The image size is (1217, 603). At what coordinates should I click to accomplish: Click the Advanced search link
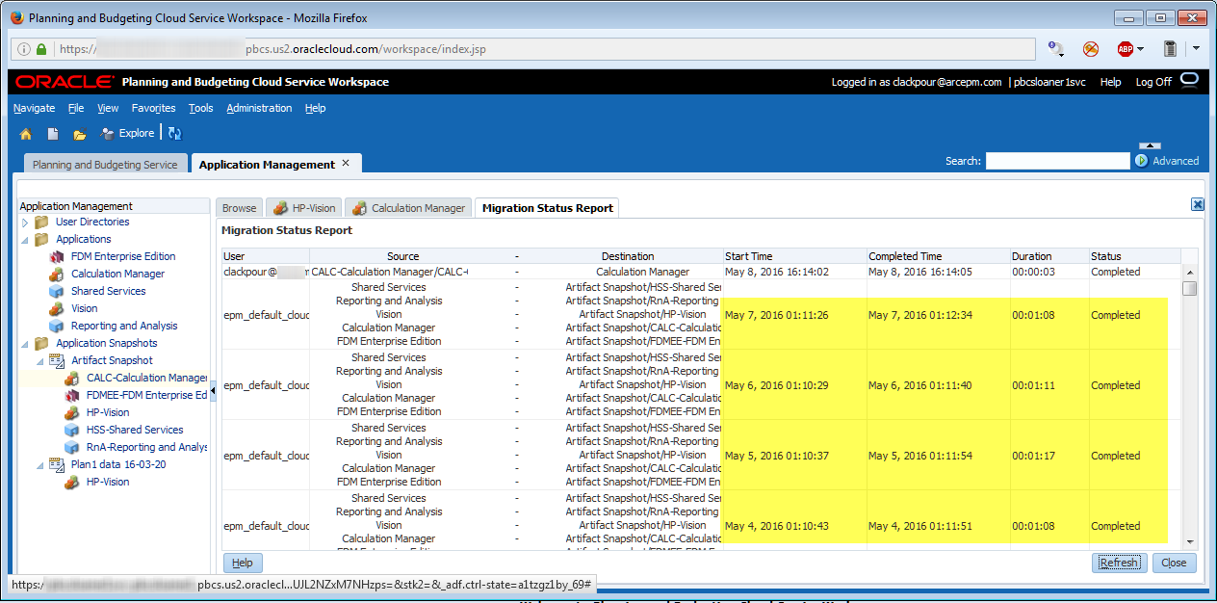[x=1176, y=161]
